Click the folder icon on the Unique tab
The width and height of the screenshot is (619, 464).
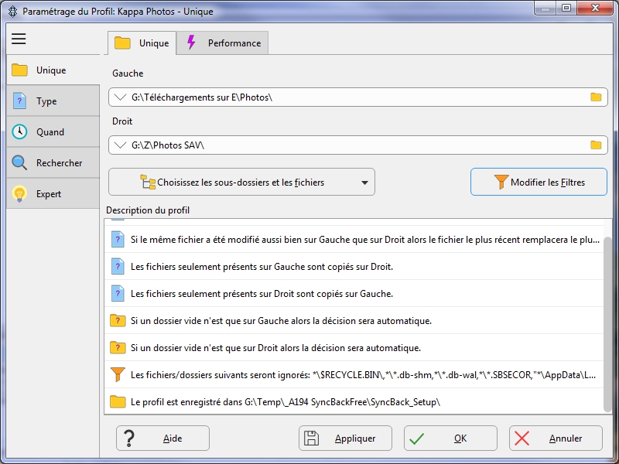(x=122, y=43)
